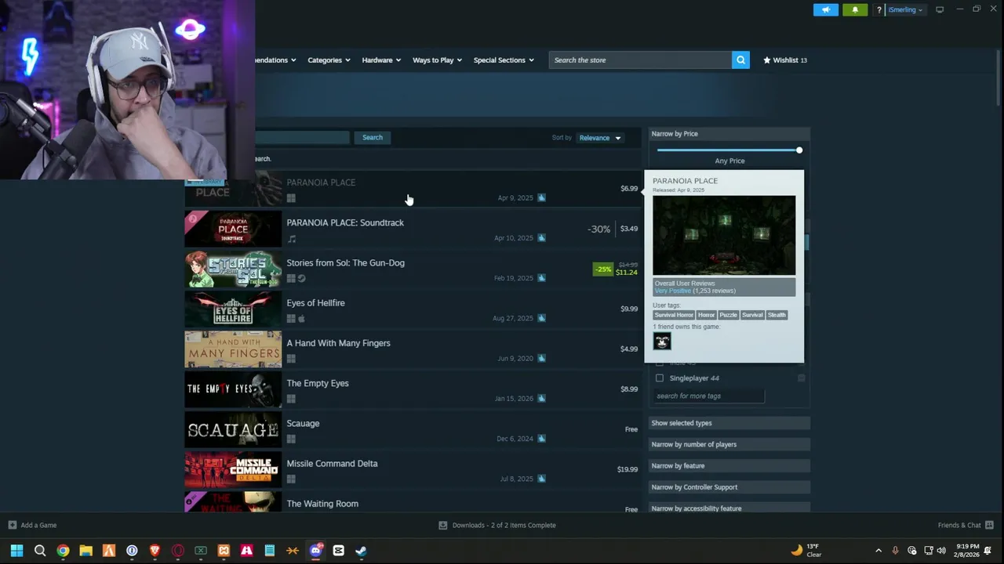
Task: Click the Steam store page scrollbar
Action: [999, 78]
